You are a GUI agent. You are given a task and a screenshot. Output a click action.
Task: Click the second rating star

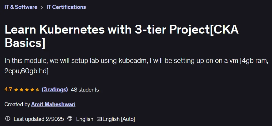21,90
